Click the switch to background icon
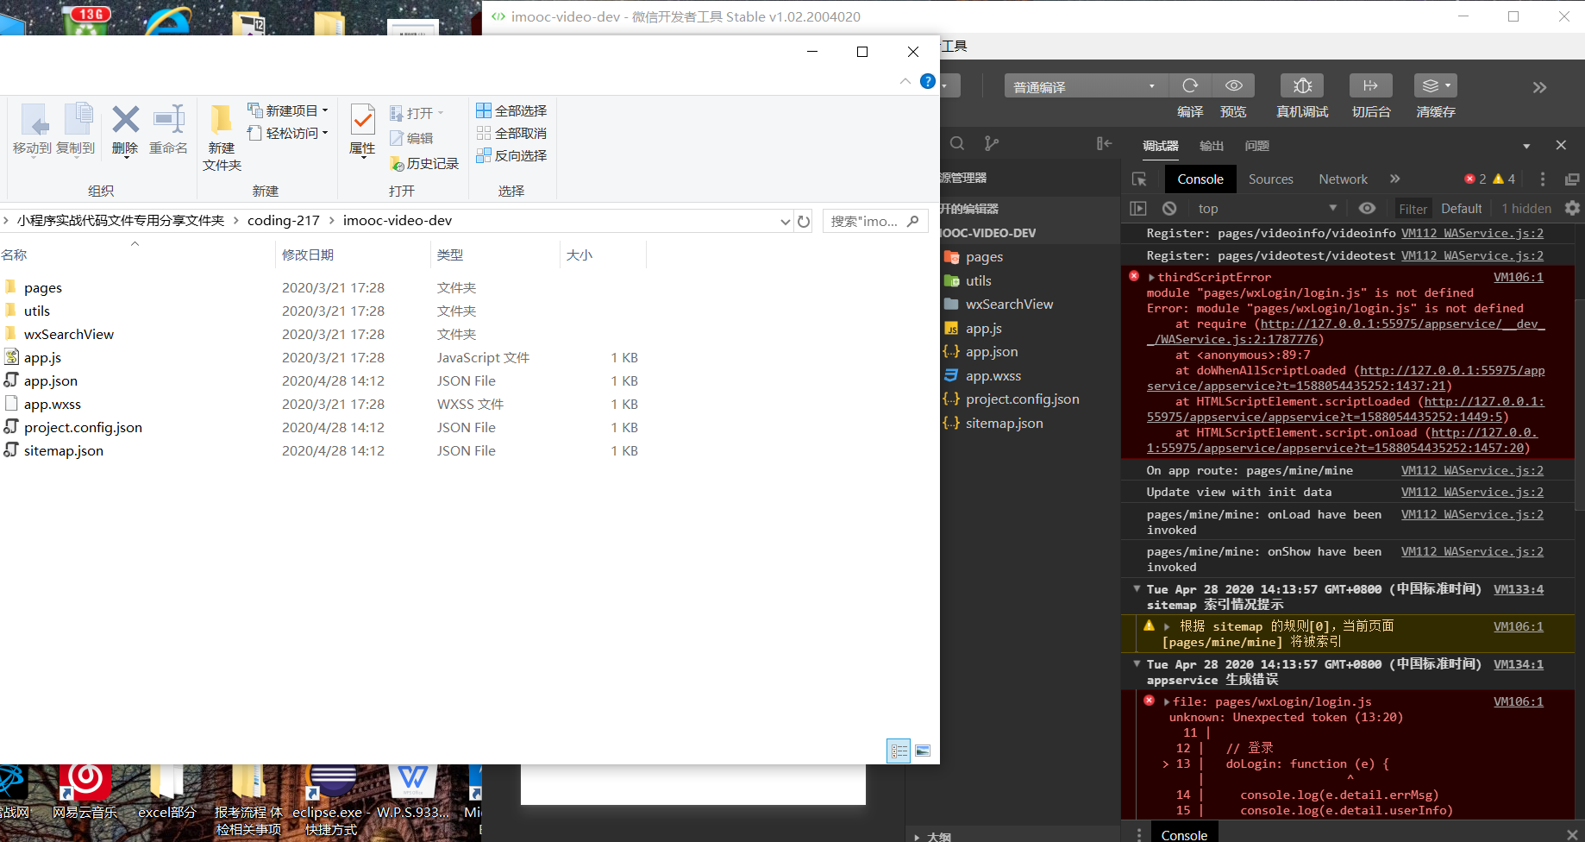The width and height of the screenshot is (1585, 842). tap(1370, 85)
